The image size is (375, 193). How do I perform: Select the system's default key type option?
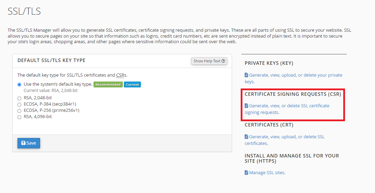[20, 85]
